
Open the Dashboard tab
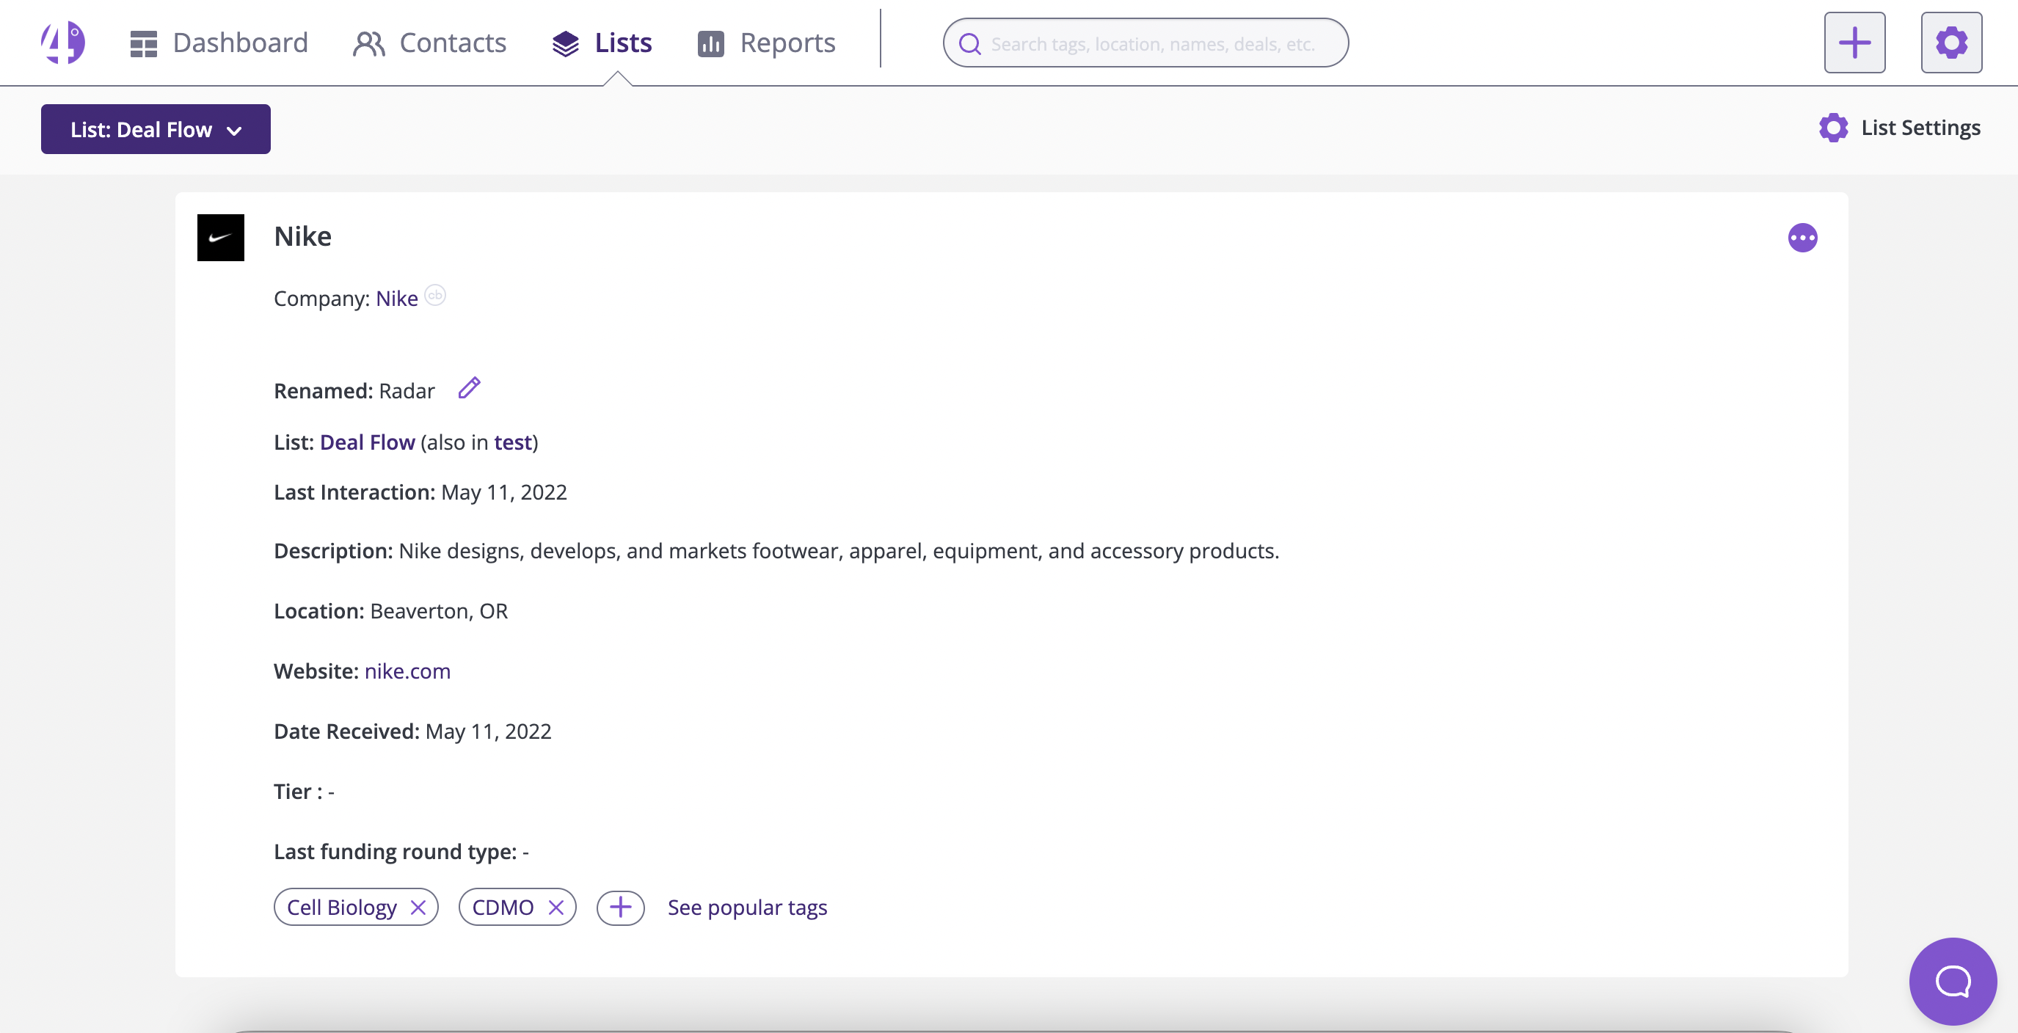[219, 43]
